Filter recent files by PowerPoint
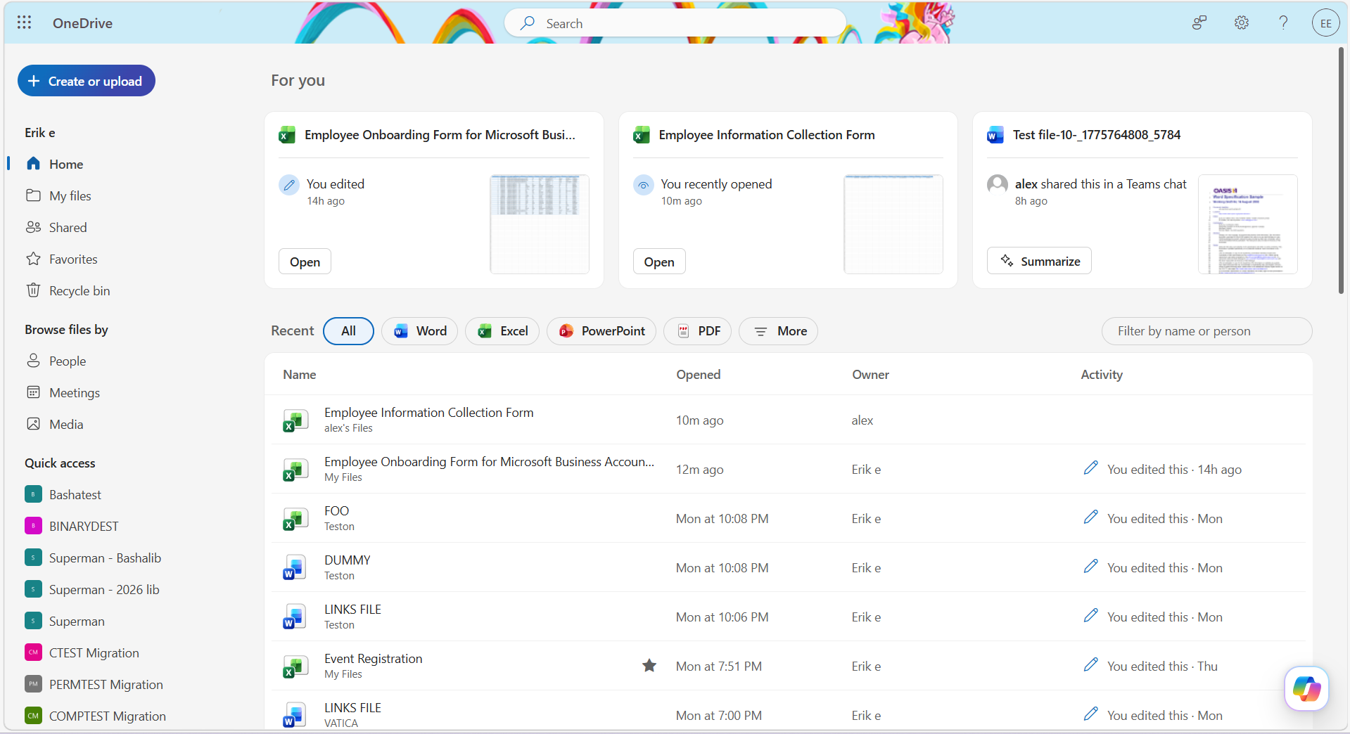 pos(601,331)
